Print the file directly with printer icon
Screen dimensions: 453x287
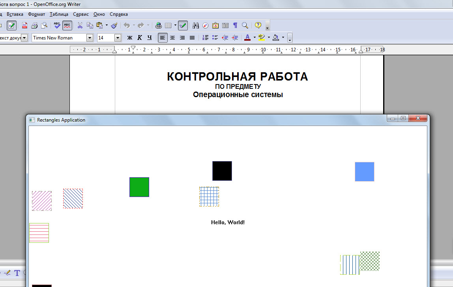34,25
